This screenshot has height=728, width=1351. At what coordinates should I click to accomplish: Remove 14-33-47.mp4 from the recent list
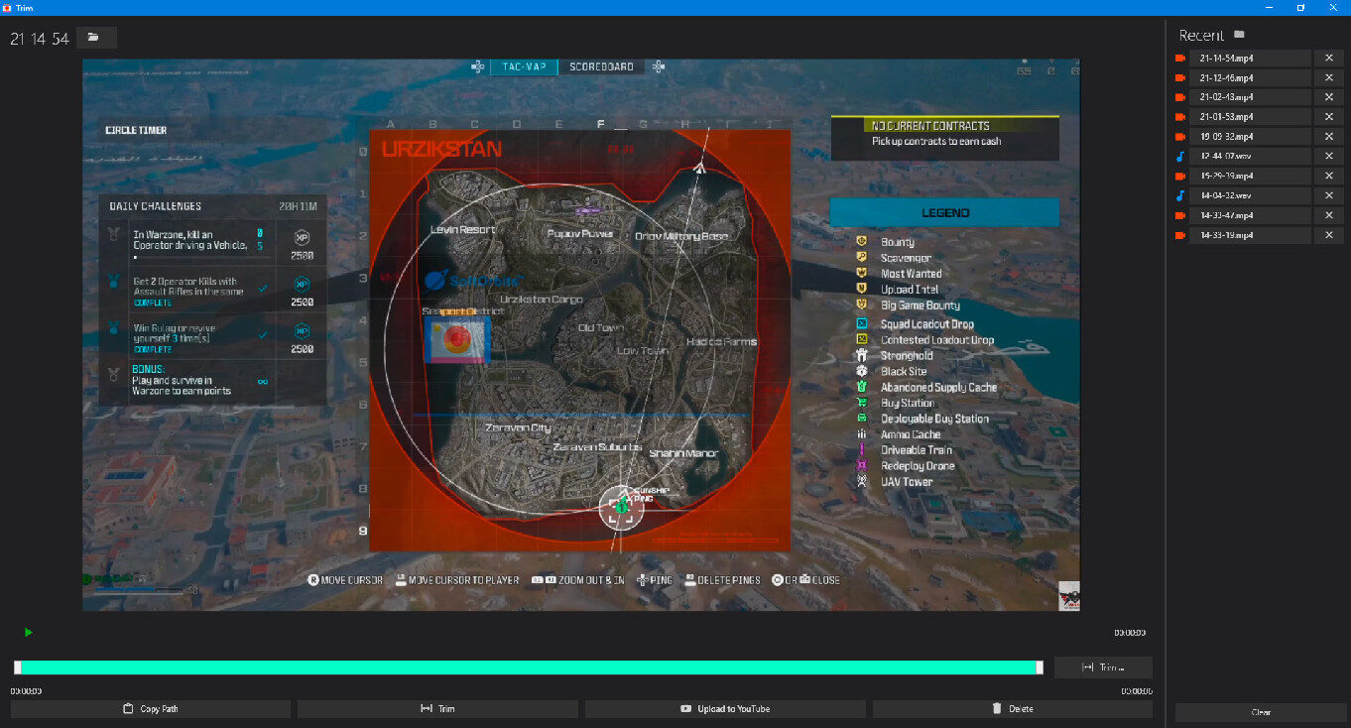1329,215
